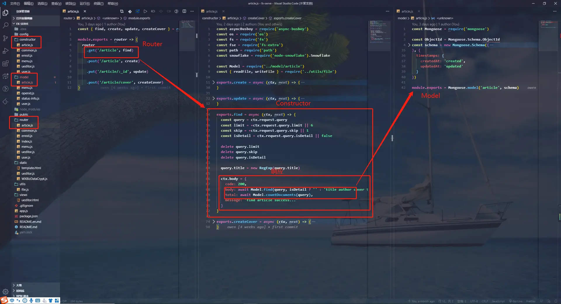
Task: Open the Extensions view in activity bar
Action: click(x=5, y=63)
